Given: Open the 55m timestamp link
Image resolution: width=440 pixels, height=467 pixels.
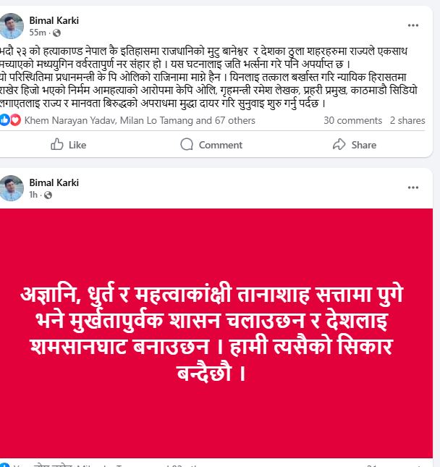Looking at the screenshot, I should click(x=38, y=33).
